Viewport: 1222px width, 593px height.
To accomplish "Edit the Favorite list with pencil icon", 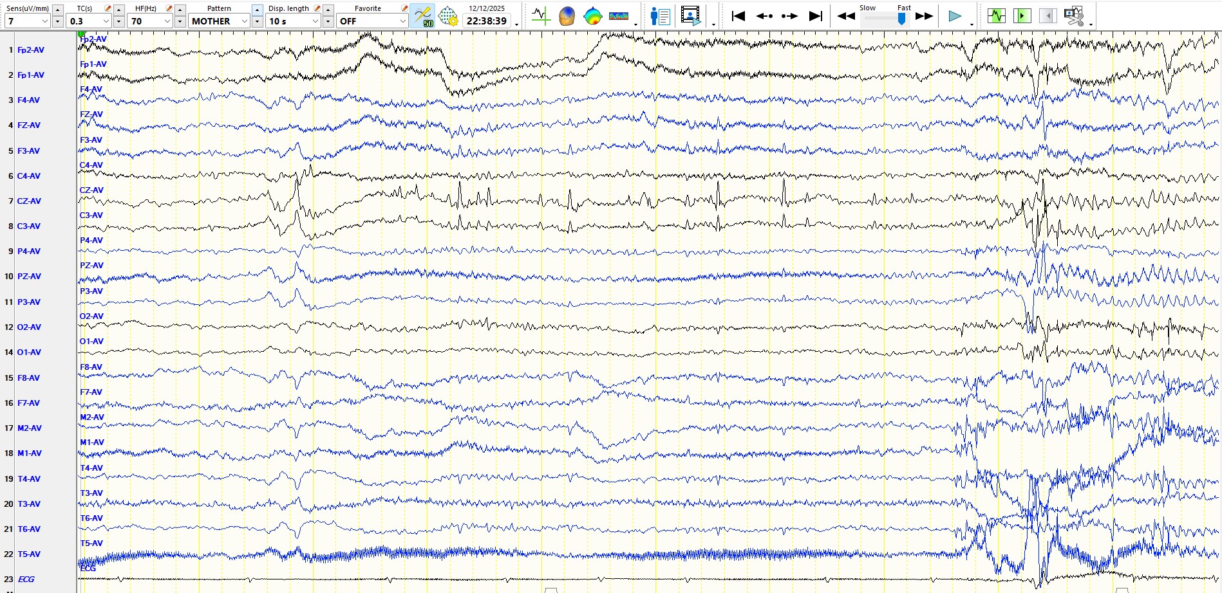I will pyautogui.click(x=404, y=8).
